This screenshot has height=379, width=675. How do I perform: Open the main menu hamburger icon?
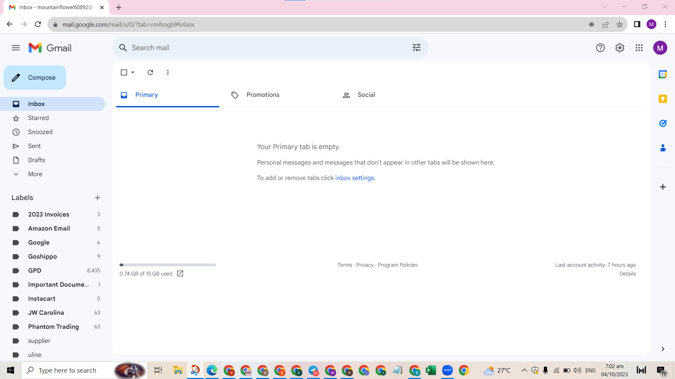pos(16,48)
